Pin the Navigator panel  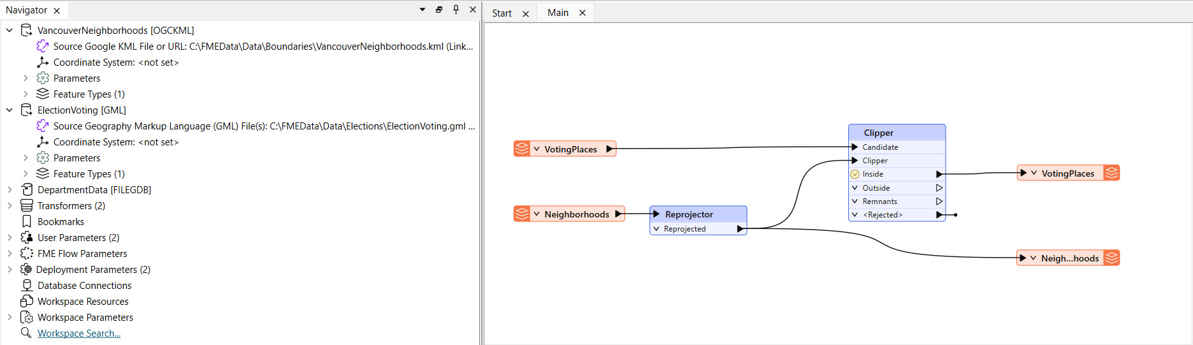point(456,10)
